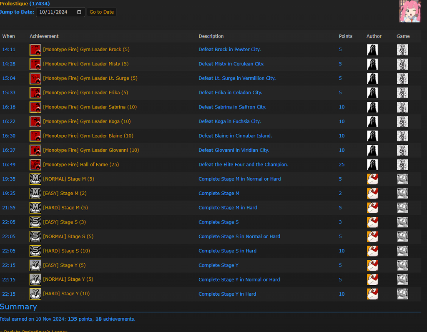Click the [HARD] Stage Y badge icon

[x=35, y=294]
